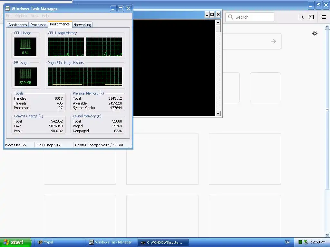This screenshot has height=247, width=330.
Task: Open the Start menu
Action: [x=15, y=242]
